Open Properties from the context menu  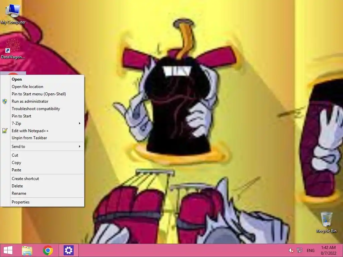(x=42, y=202)
